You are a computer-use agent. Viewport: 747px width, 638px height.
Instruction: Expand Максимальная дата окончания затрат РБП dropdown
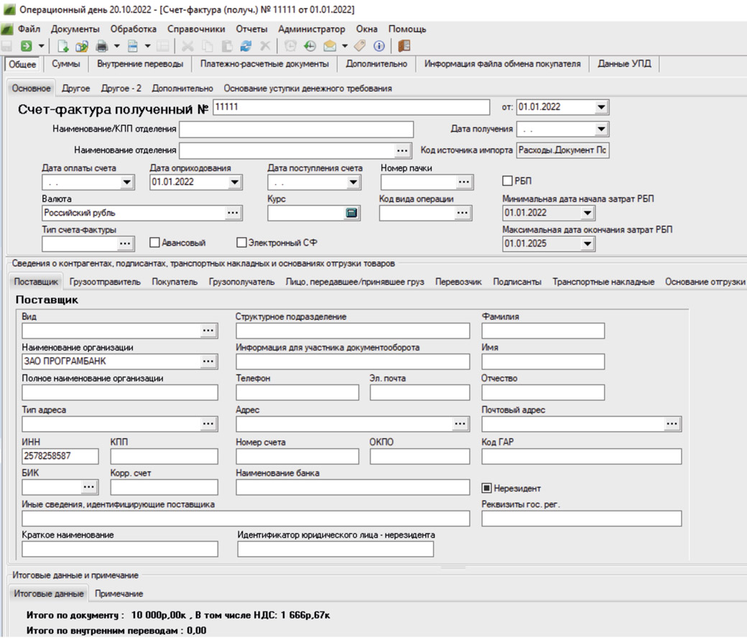[x=587, y=244]
